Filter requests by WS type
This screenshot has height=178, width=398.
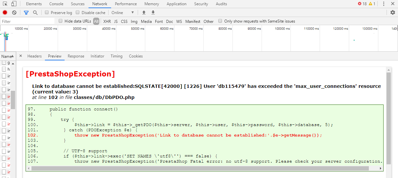coord(179,21)
